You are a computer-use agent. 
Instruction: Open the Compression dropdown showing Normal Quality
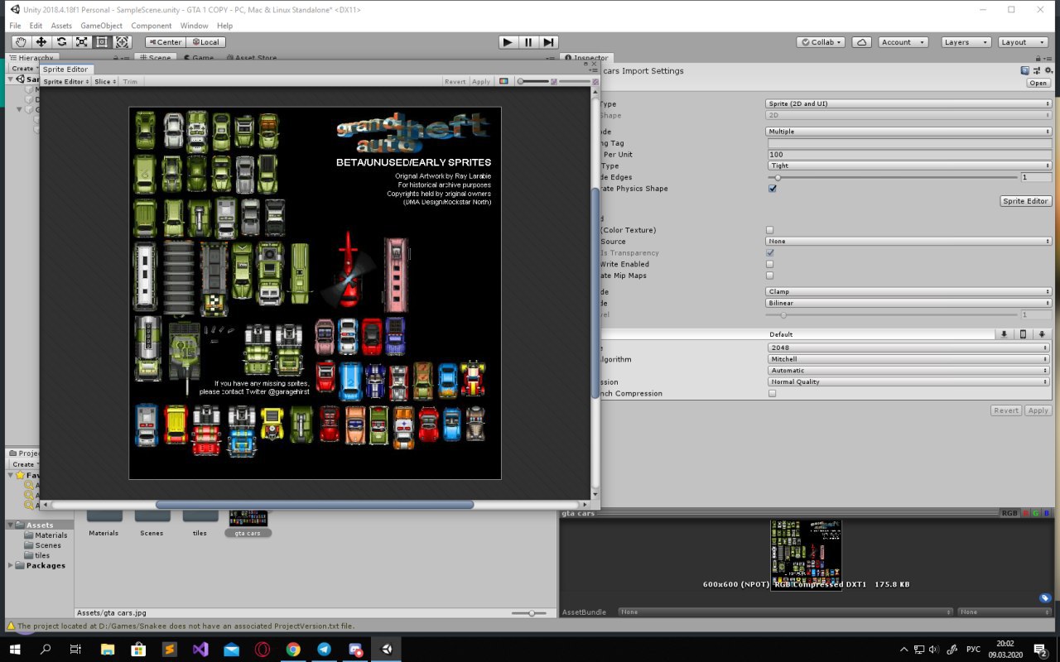[x=909, y=382]
